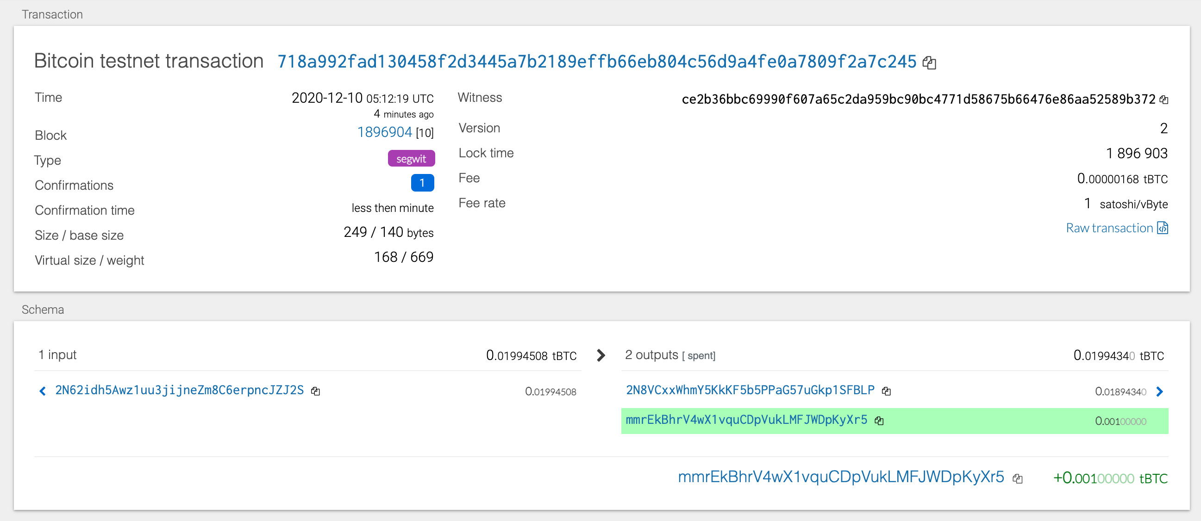Click the '1 input' heading
The height and width of the screenshot is (521, 1201).
pos(57,355)
